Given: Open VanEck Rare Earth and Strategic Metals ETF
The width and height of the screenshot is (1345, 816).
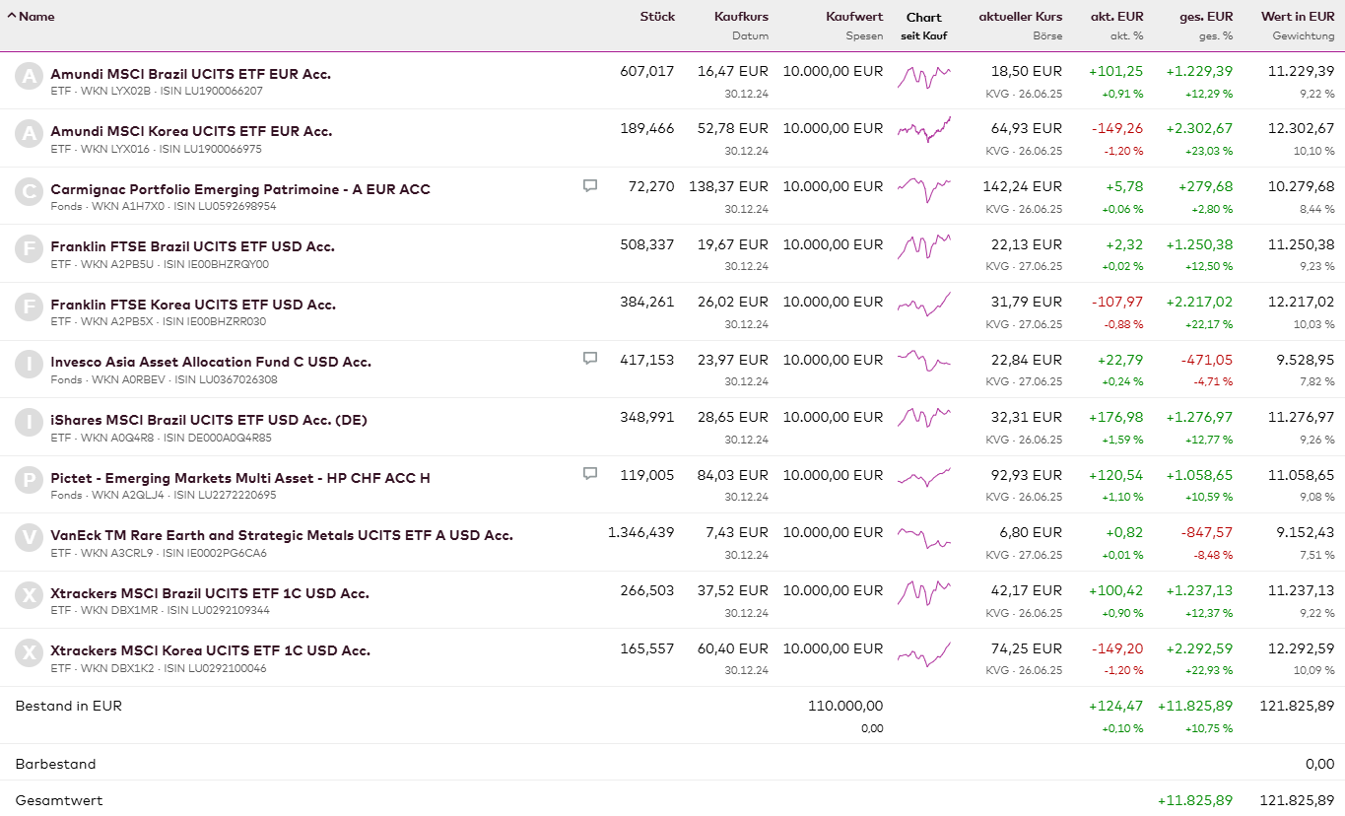Looking at the screenshot, I should coord(281,536).
